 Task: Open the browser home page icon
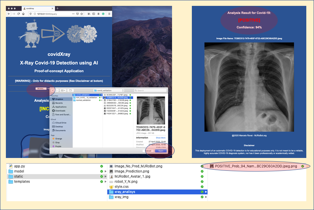pyautogui.click(x=23, y=14)
